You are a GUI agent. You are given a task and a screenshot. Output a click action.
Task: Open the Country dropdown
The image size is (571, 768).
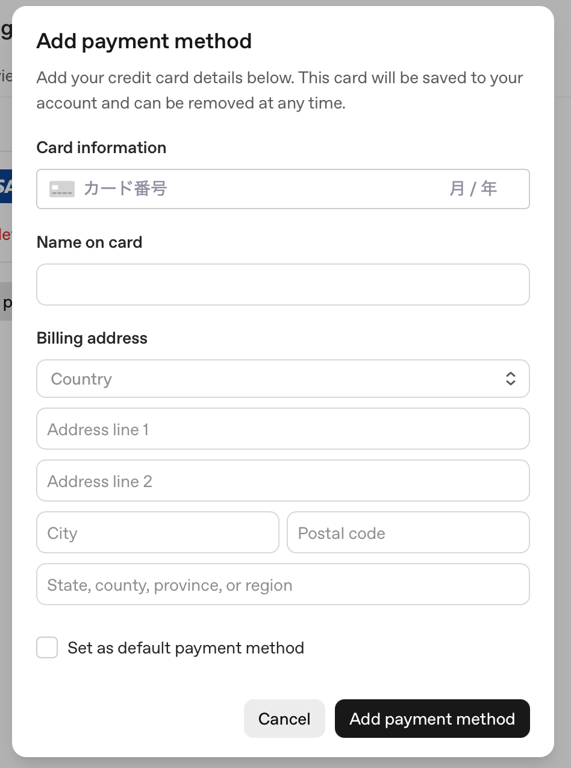282,379
